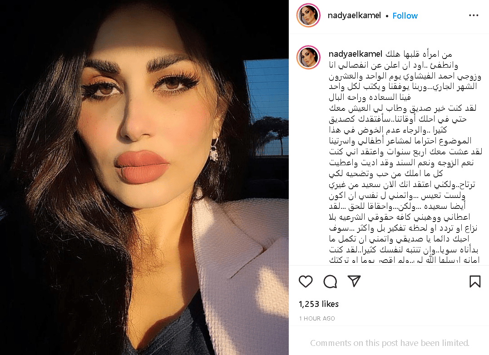Save the post with the bookmark icon
The height and width of the screenshot is (355, 489).
[x=474, y=281]
